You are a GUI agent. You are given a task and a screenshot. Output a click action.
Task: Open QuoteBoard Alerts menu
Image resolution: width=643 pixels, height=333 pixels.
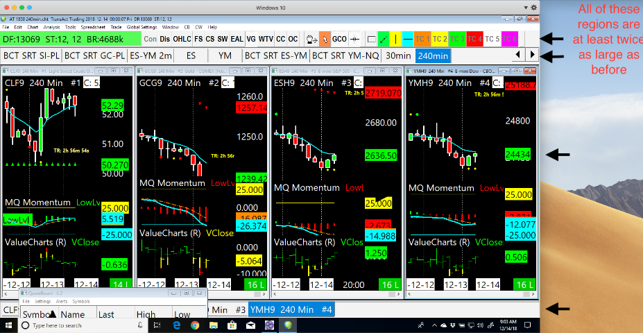(x=62, y=301)
